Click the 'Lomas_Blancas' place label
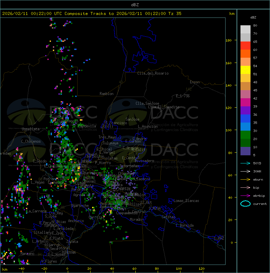Screen dimensions: 270x273 pyautogui.click(x=186, y=201)
